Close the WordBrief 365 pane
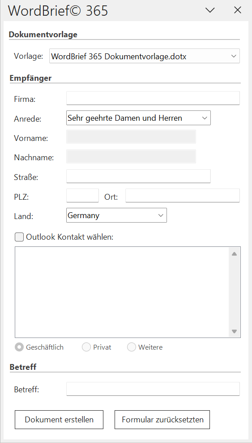Viewport: 252px width, 443px height. tap(238, 10)
